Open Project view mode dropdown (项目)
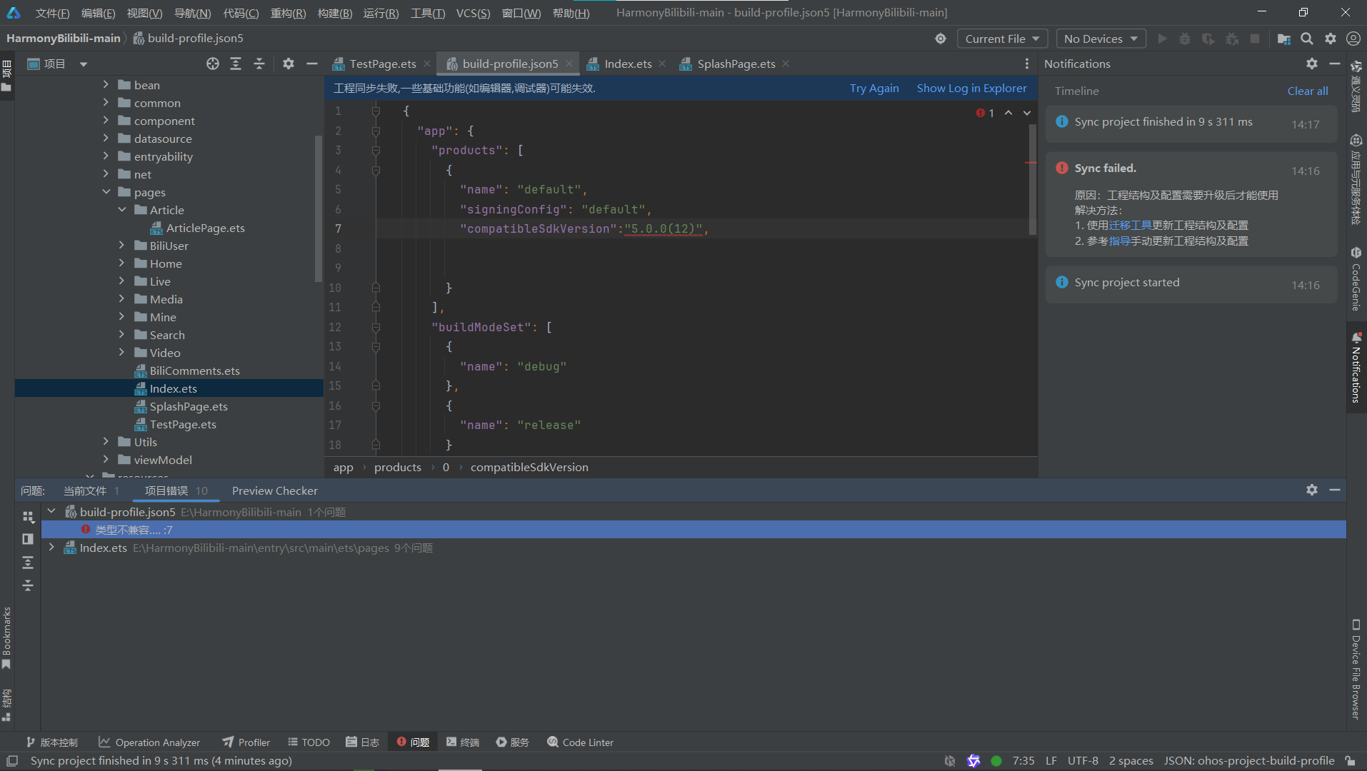 click(x=57, y=64)
